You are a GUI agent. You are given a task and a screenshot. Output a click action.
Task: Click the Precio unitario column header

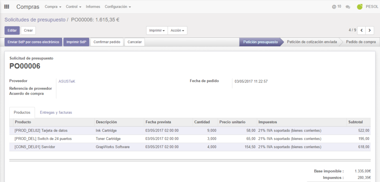click(x=237, y=122)
